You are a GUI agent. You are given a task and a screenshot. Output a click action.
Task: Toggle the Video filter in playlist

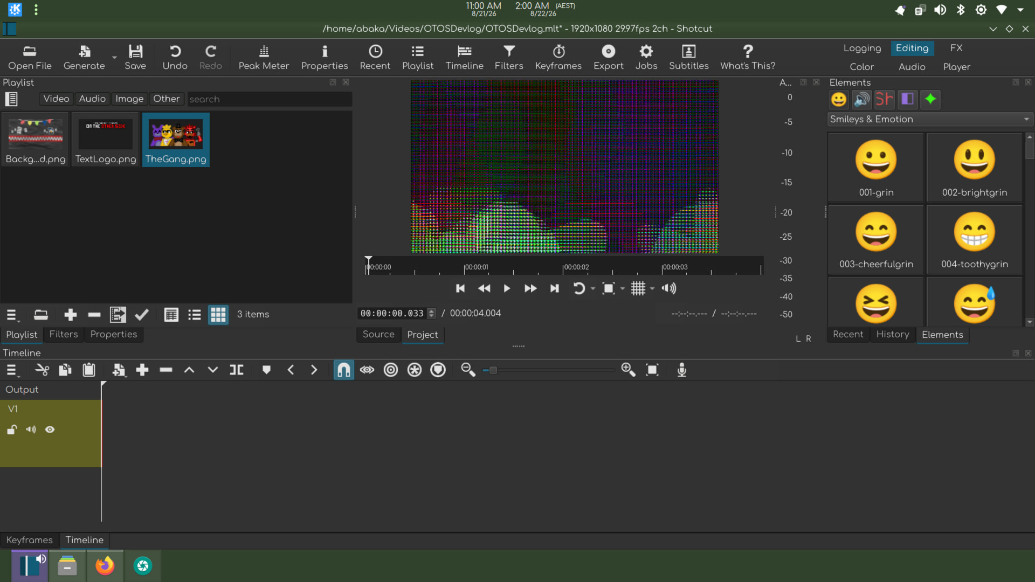coord(56,99)
